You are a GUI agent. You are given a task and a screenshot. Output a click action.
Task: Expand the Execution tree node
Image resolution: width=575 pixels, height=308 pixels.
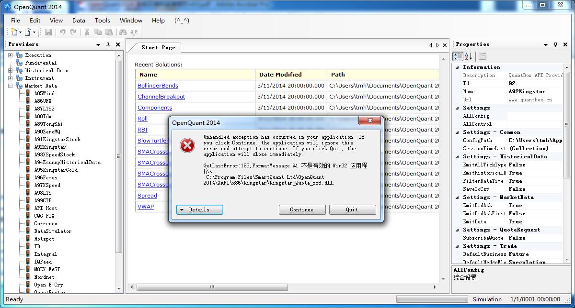click(11, 55)
